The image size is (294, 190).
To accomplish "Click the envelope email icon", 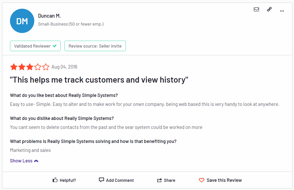I will pyautogui.click(x=256, y=9).
